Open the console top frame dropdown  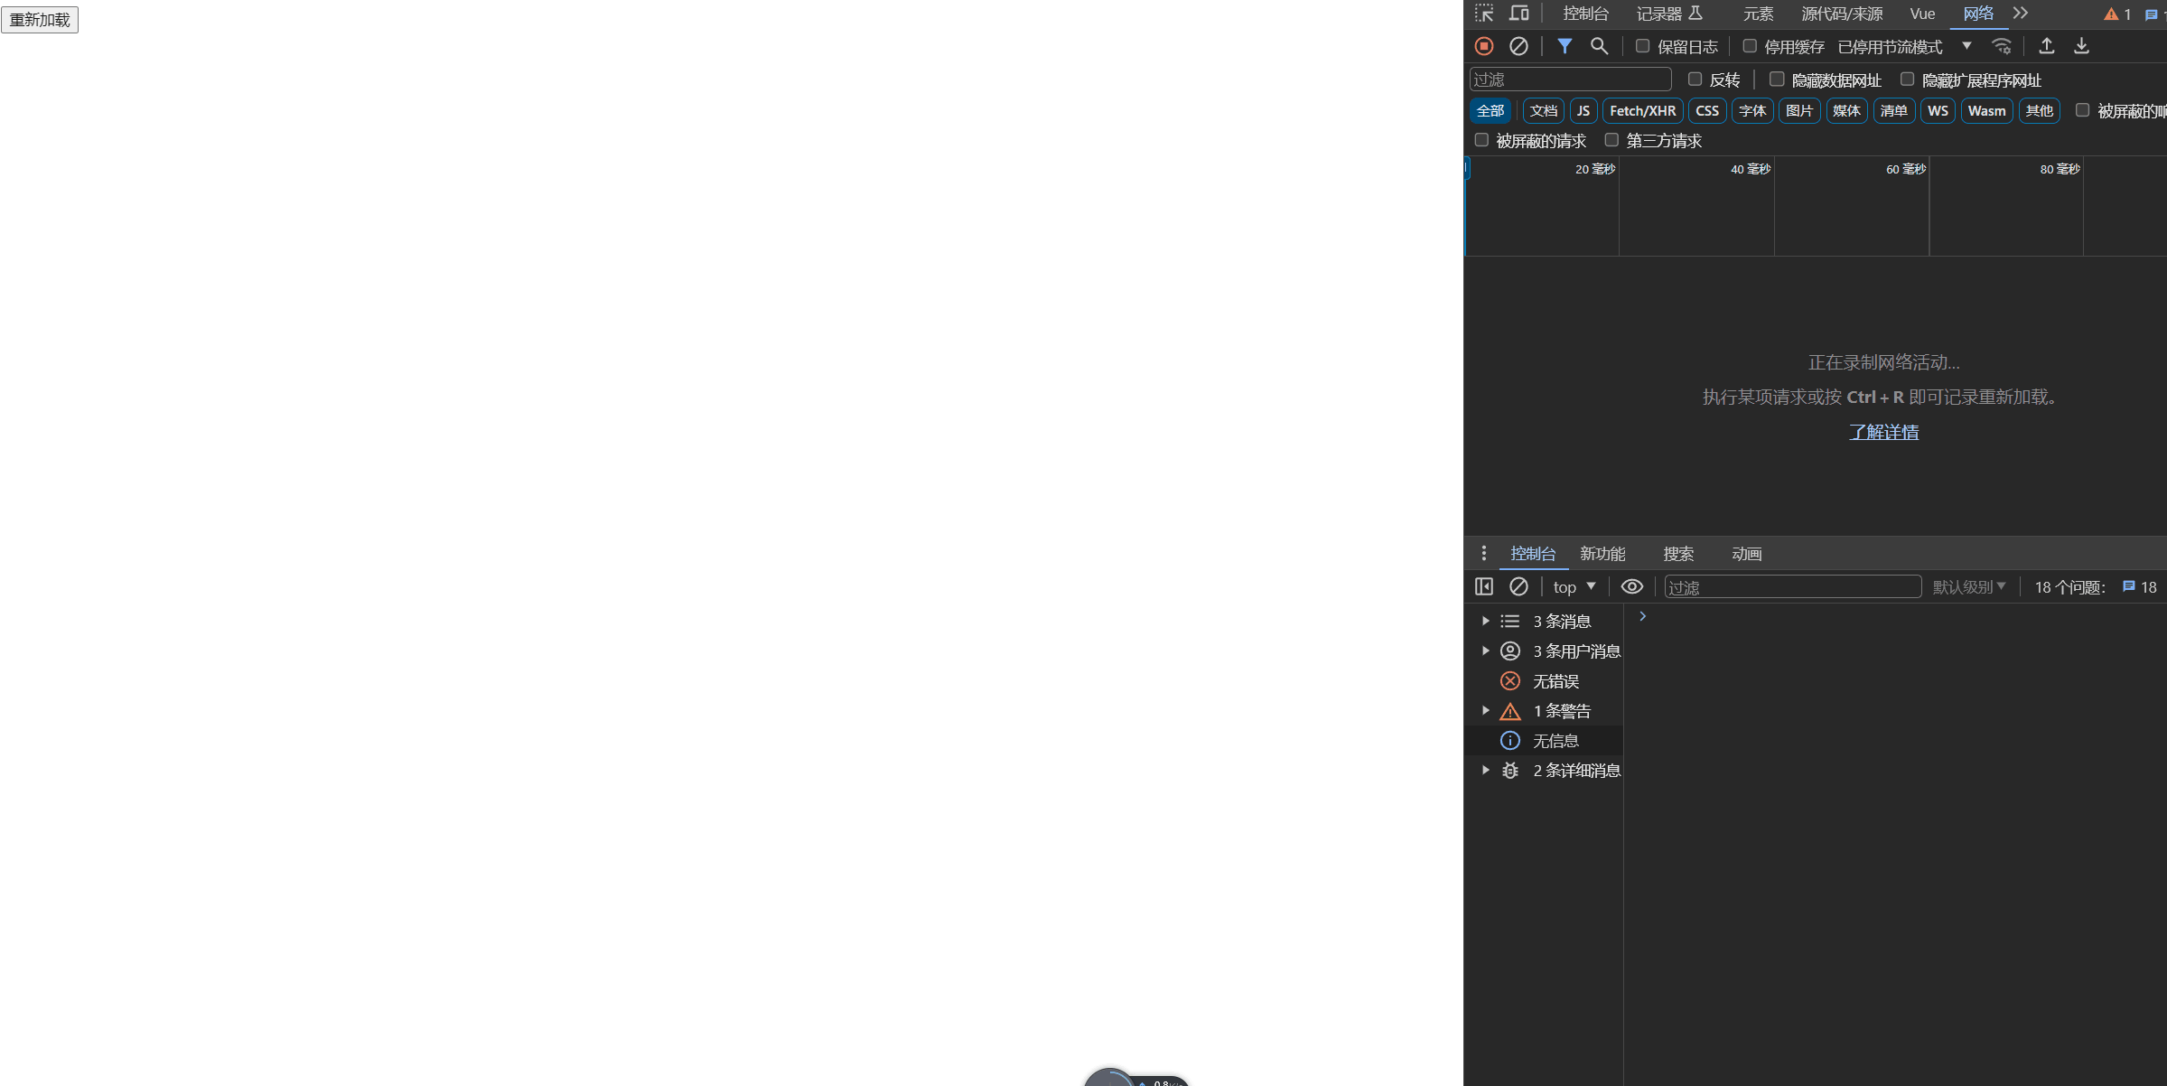(1574, 586)
